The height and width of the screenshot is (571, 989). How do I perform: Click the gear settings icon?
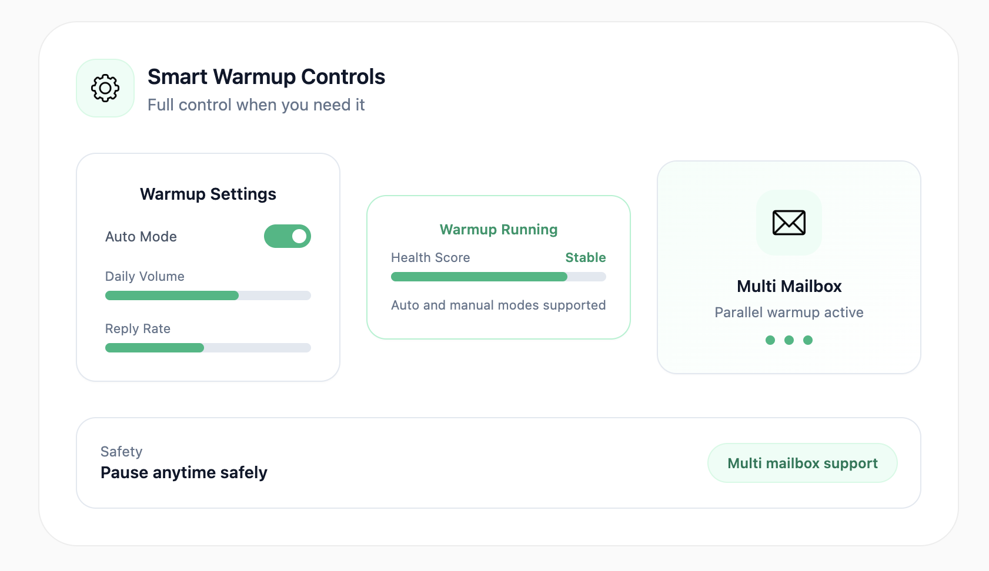105,88
